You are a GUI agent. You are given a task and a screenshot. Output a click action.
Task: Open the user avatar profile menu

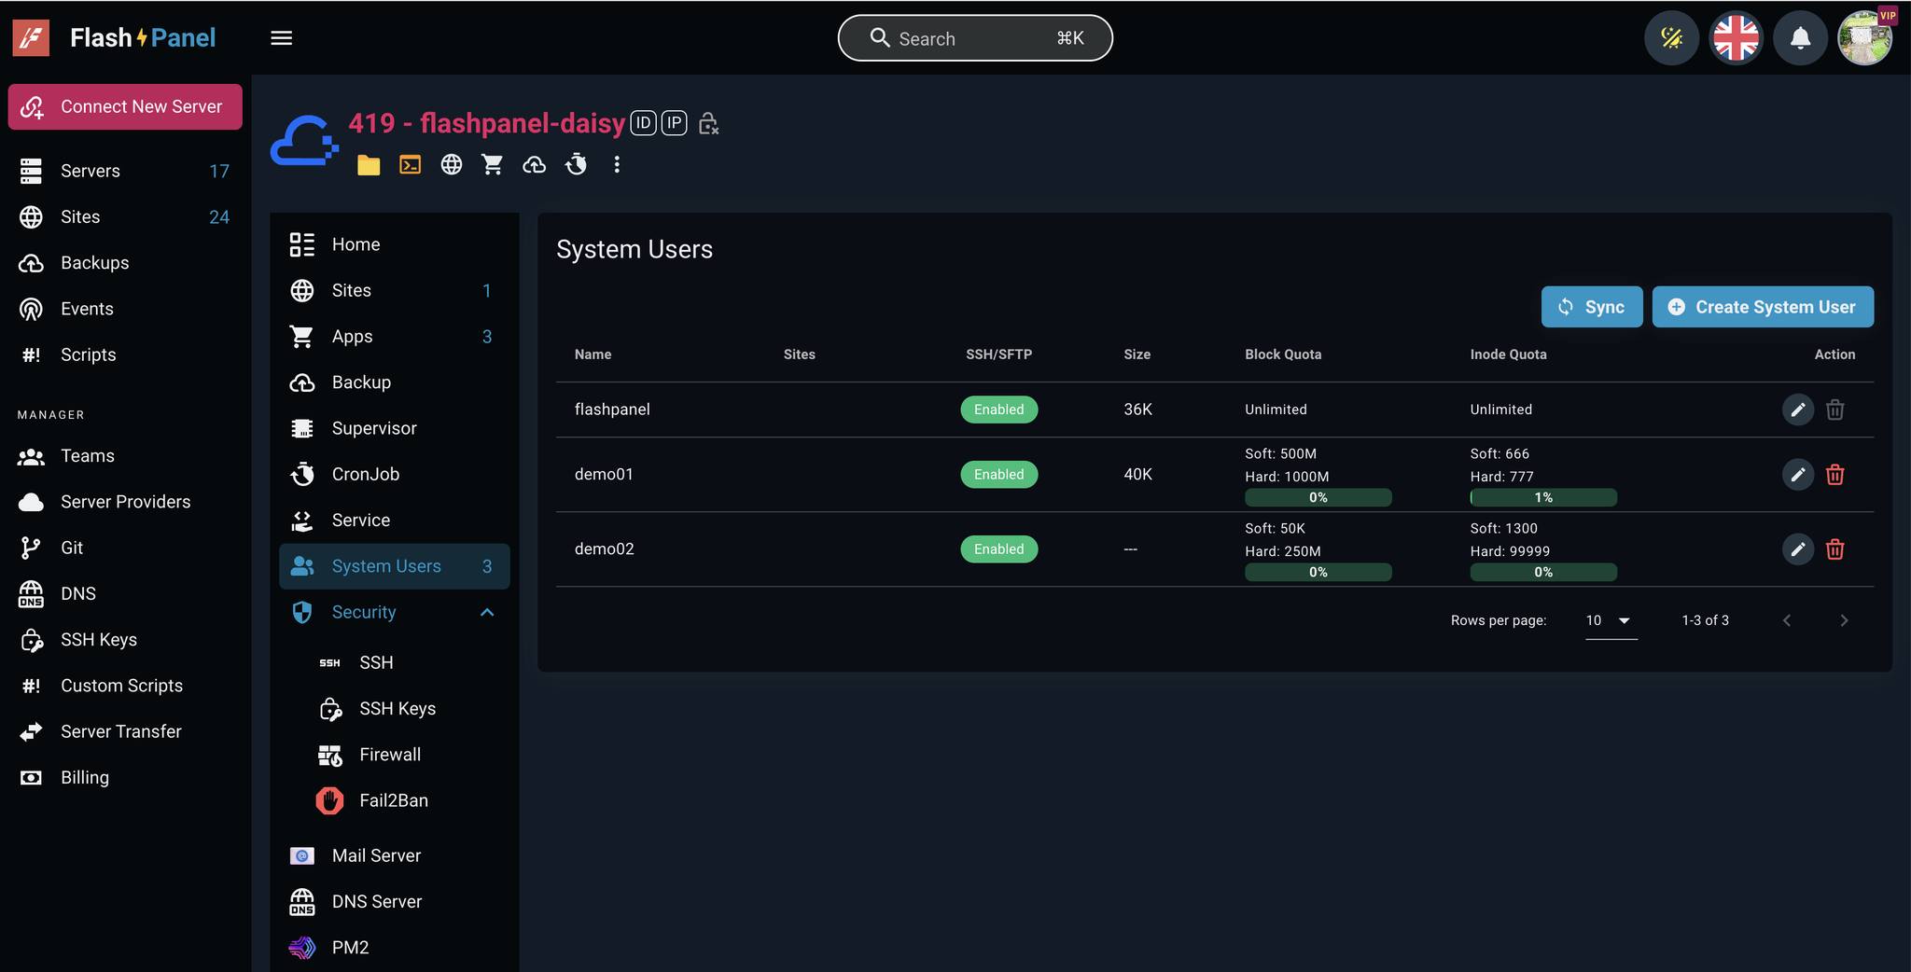[x=1864, y=38]
